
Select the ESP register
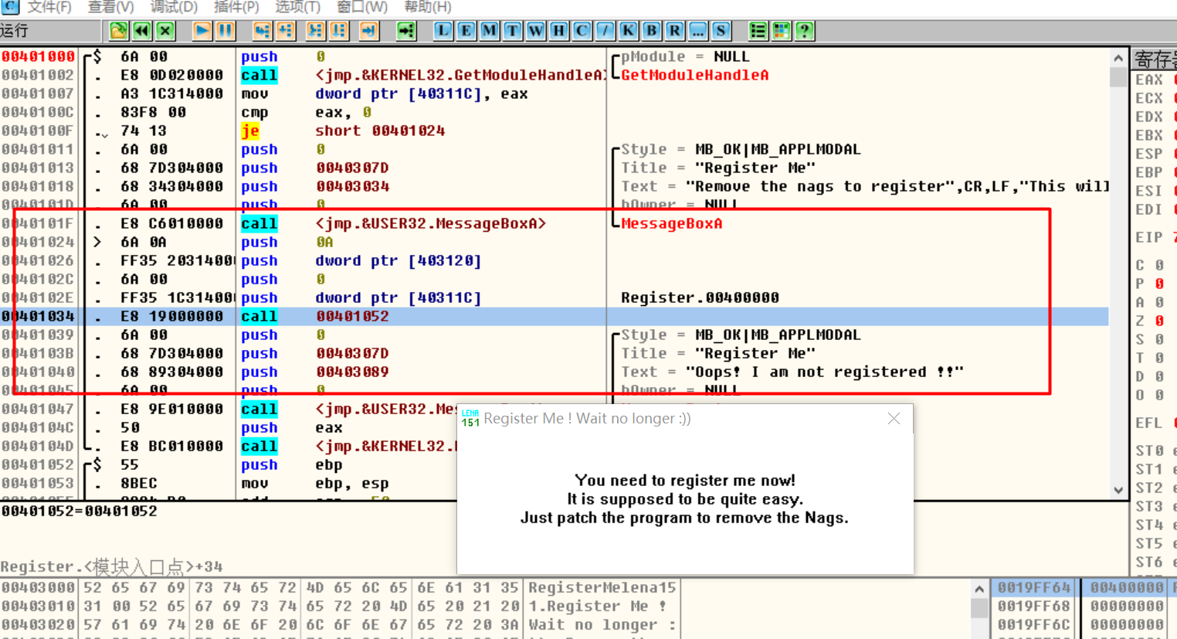pos(1149,154)
